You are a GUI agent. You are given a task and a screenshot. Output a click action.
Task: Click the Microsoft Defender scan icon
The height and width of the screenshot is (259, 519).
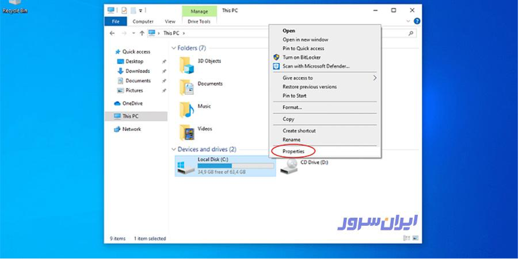click(276, 66)
